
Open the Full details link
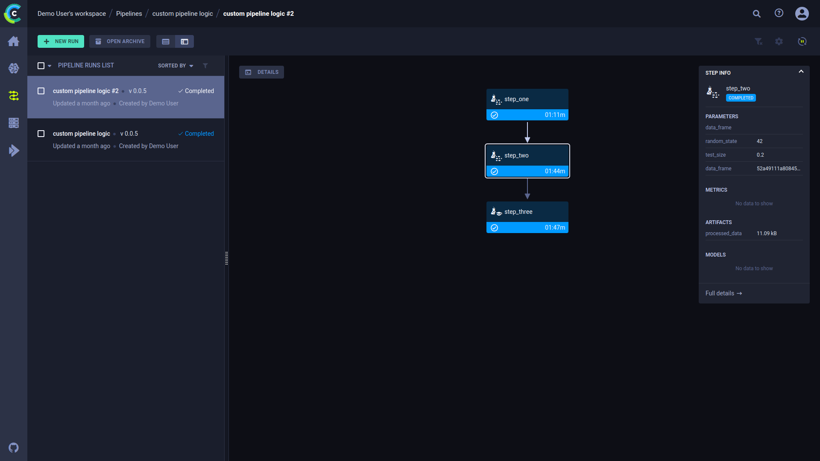723,293
